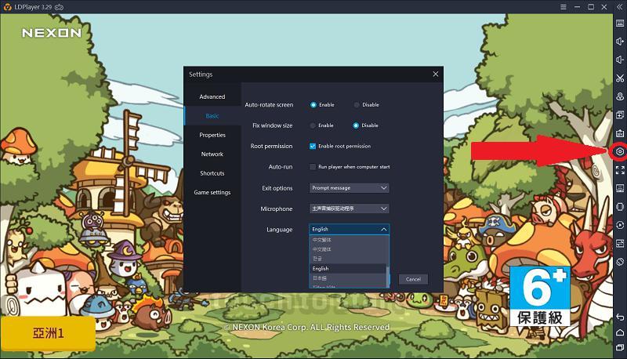Open the multi-instance add window icon
627x359 pixels.
[620, 114]
